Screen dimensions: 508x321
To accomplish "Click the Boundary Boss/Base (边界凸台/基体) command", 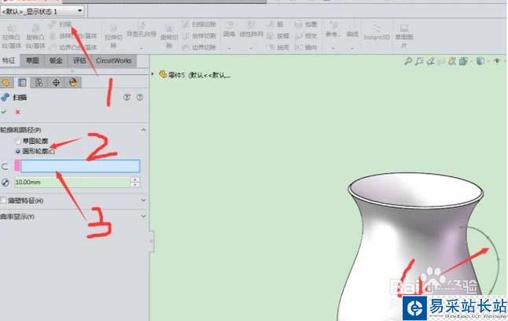I will (x=74, y=47).
